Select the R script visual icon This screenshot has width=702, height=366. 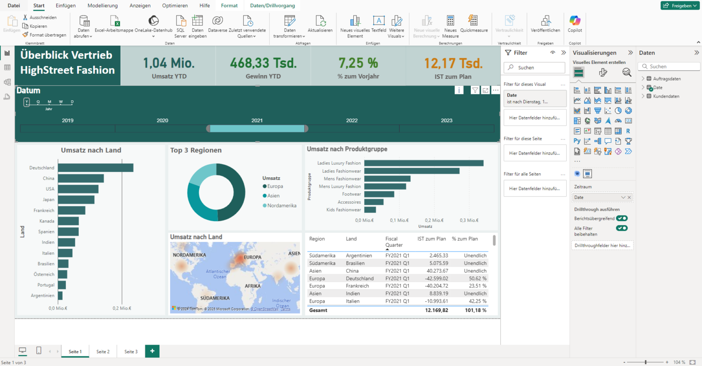[x=628, y=131]
